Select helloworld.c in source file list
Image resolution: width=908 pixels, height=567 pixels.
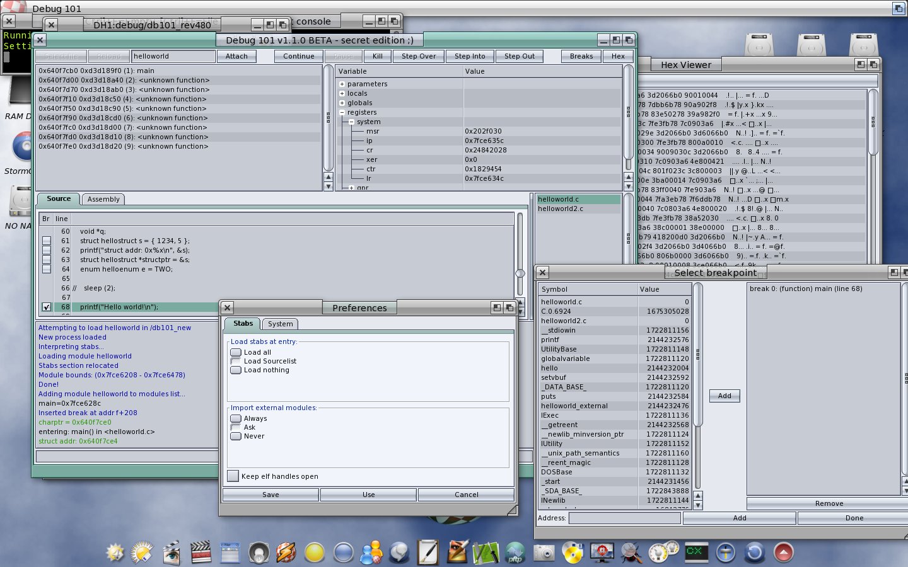[x=578, y=199]
